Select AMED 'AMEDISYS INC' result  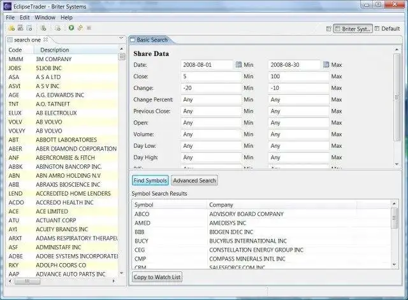[261, 223]
